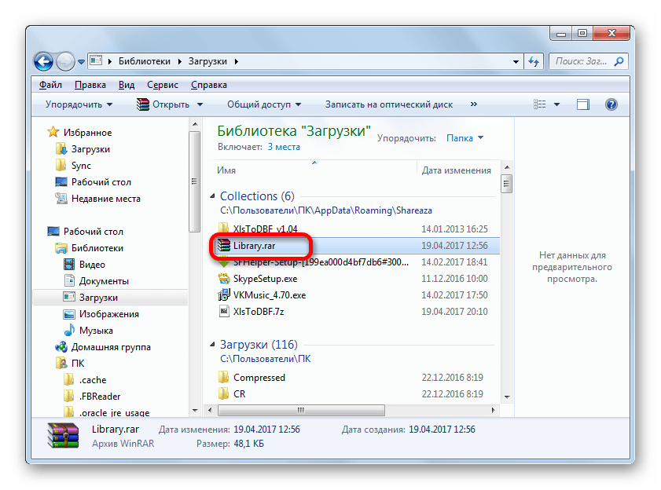Image resolution: width=661 pixels, height=490 pixels.
Task: Click the file list horizontal scrollbar thumb
Action: point(301,410)
